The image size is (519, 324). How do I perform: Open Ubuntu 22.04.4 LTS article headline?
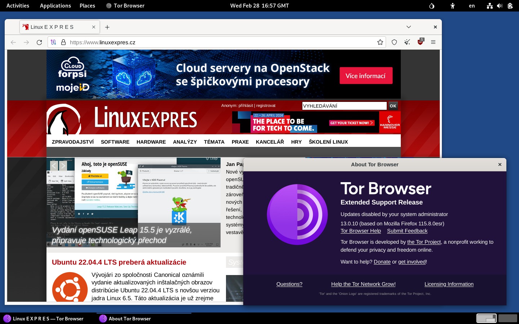(119, 262)
